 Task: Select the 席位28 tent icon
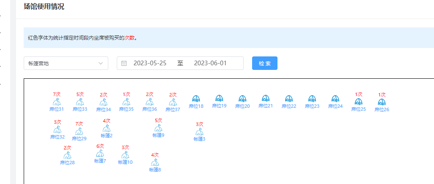[x=67, y=155]
